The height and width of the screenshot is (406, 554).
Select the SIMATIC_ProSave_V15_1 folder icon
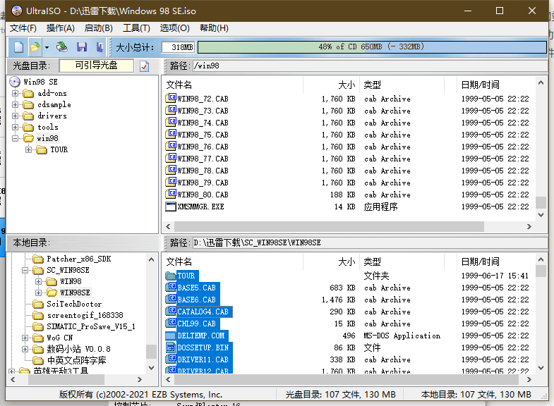[38, 326]
